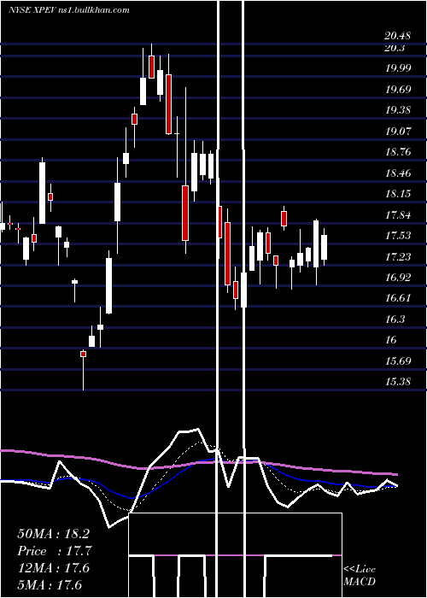Click the 17.53 price axis label
The image size is (427, 598).
[x=398, y=235]
